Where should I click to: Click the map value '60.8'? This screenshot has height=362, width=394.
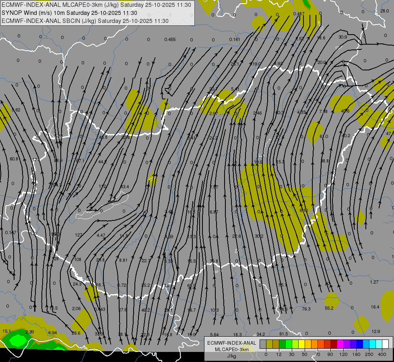14,159
